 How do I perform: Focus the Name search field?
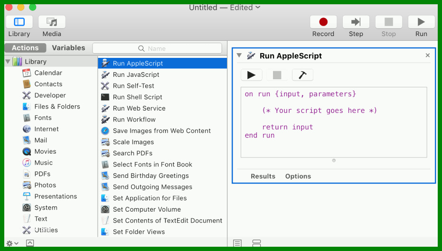click(x=157, y=48)
